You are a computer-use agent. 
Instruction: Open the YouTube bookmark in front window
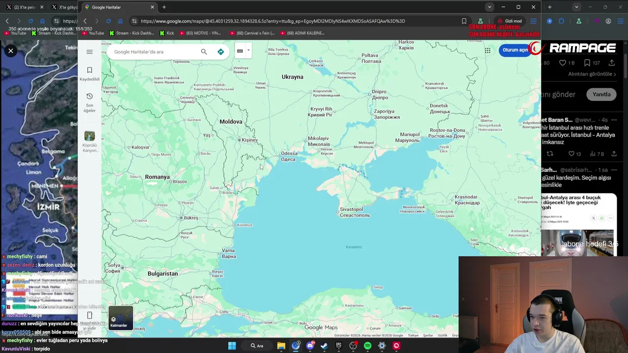point(92,33)
